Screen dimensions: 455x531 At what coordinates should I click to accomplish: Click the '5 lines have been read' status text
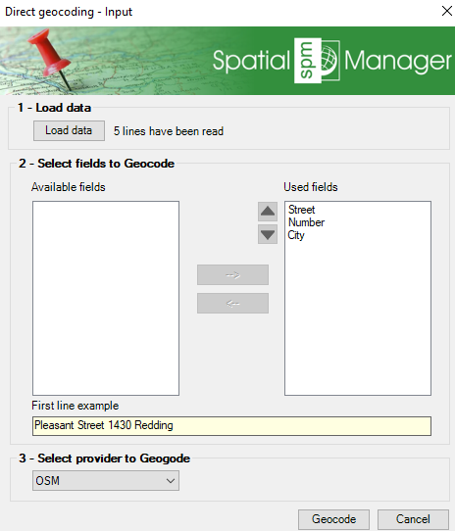coord(169,131)
